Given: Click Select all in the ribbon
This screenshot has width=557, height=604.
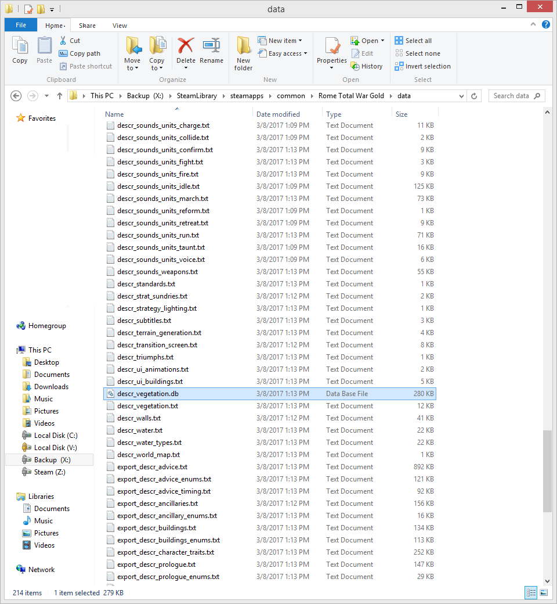Looking at the screenshot, I should pyautogui.click(x=414, y=41).
